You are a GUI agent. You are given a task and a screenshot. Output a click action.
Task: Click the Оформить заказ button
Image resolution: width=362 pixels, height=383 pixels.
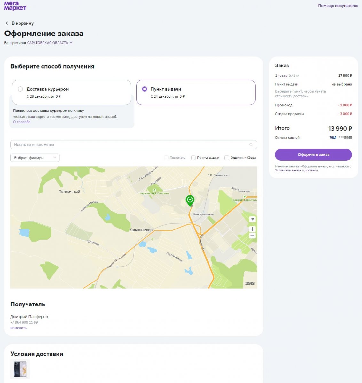tap(313, 154)
